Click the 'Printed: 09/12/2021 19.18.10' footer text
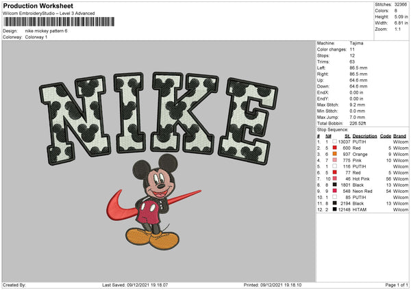The width and height of the screenshot is (411, 290). pos(273,285)
